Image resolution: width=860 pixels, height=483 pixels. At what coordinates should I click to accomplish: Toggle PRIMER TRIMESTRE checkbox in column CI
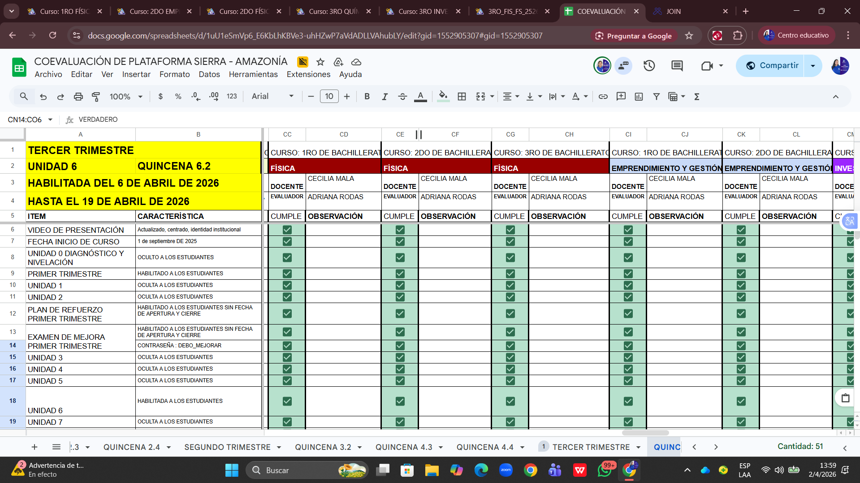[x=628, y=274]
